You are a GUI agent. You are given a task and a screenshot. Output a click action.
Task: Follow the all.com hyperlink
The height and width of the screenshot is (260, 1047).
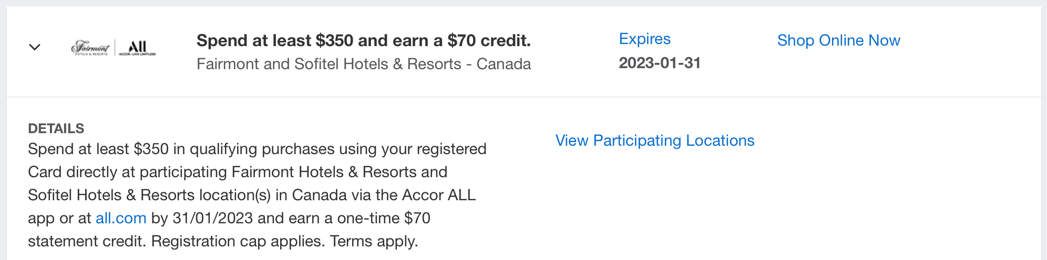[x=121, y=218]
